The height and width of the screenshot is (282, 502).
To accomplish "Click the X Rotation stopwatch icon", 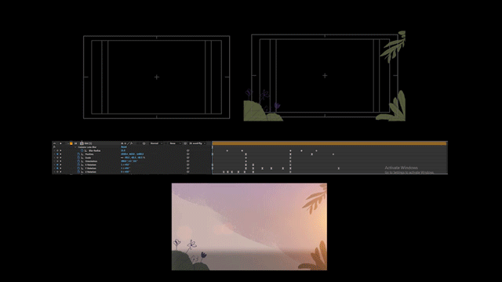I will [78, 164].
